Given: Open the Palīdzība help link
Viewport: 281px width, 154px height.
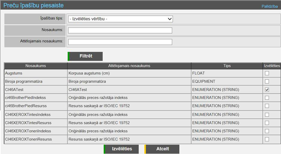Looking at the screenshot, I should [269, 6].
